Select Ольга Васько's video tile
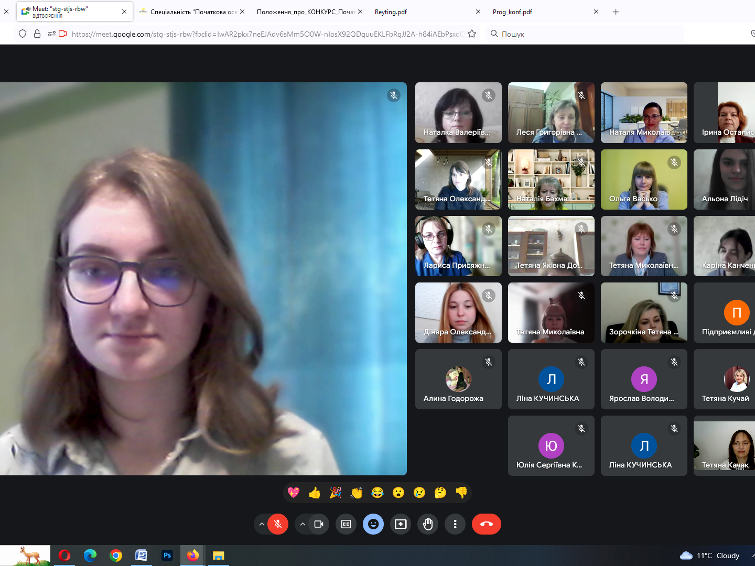This screenshot has width=755, height=566. click(644, 179)
